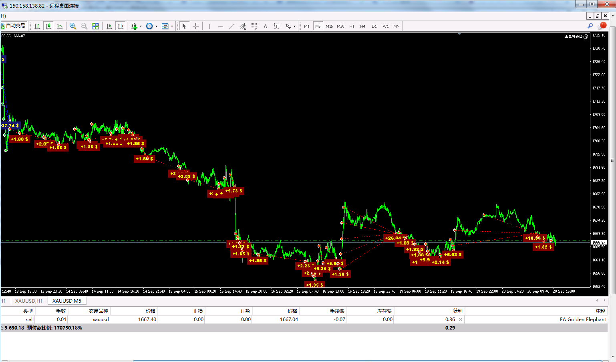Click the 手续费 column header
The width and height of the screenshot is (616, 362).
337,311
